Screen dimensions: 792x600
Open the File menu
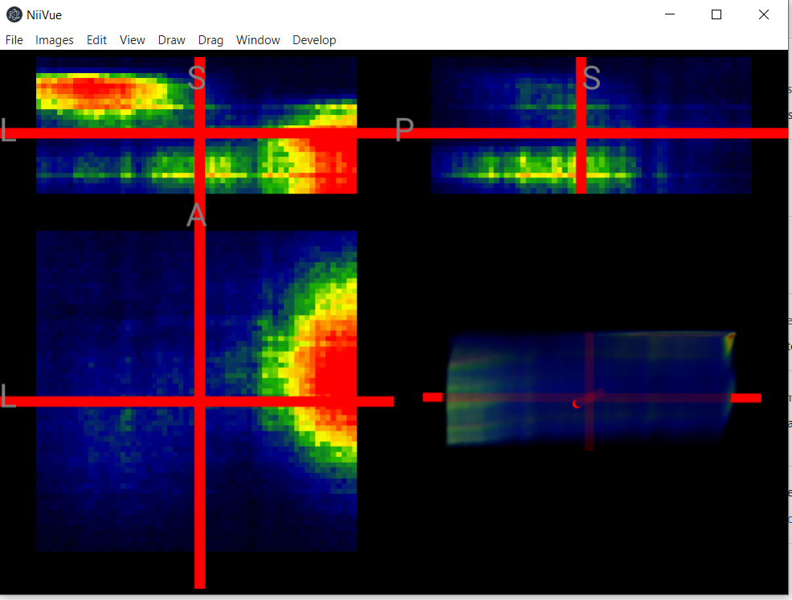14,39
